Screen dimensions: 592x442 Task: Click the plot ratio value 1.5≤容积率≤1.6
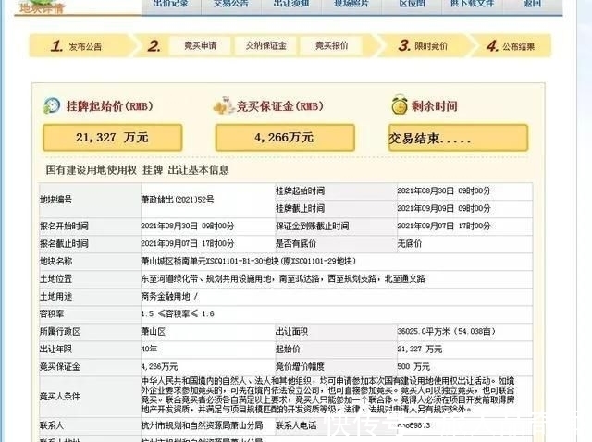(x=178, y=313)
